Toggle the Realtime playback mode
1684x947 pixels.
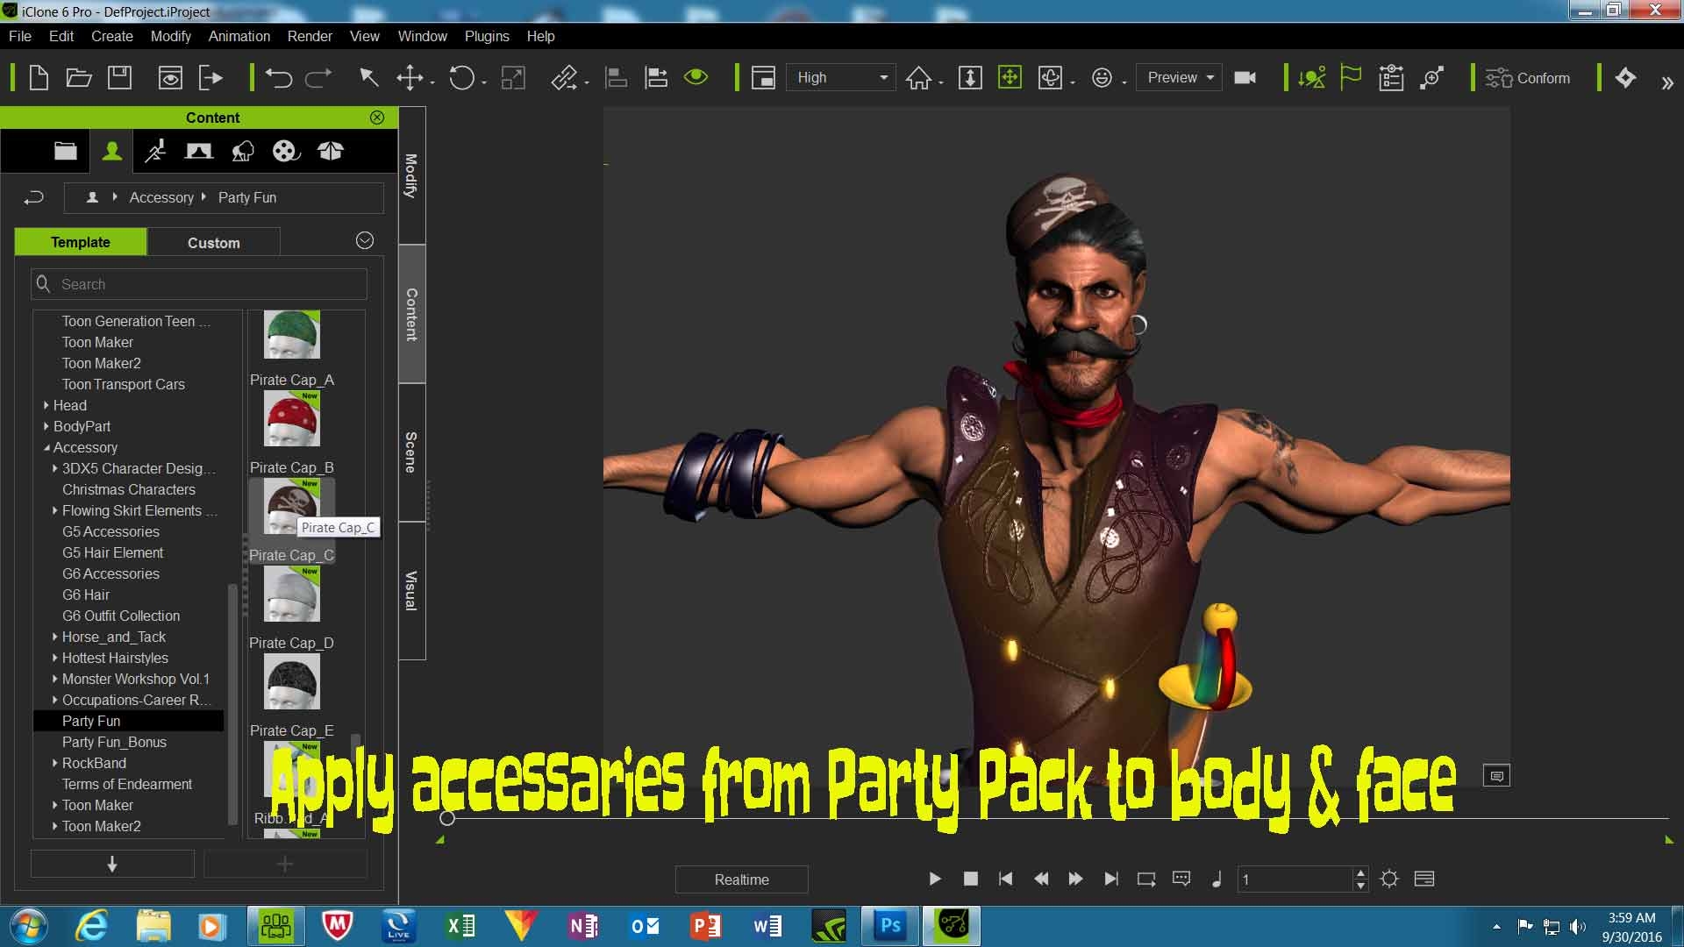point(741,879)
